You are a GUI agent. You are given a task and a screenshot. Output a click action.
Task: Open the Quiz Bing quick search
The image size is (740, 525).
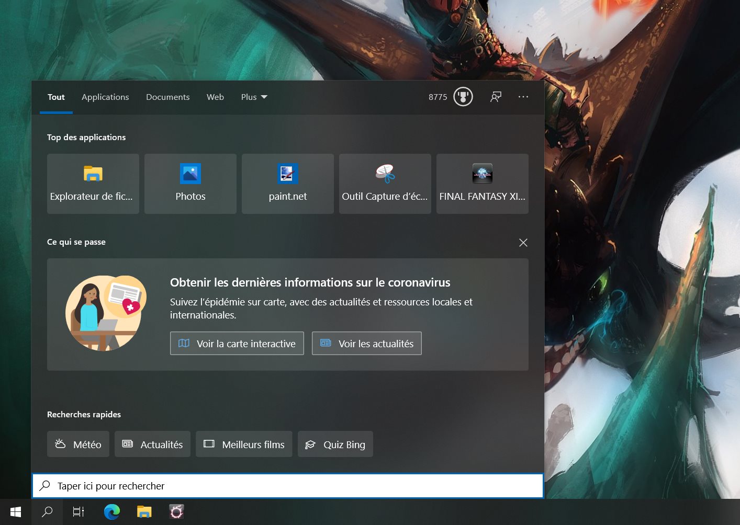point(335,444)
